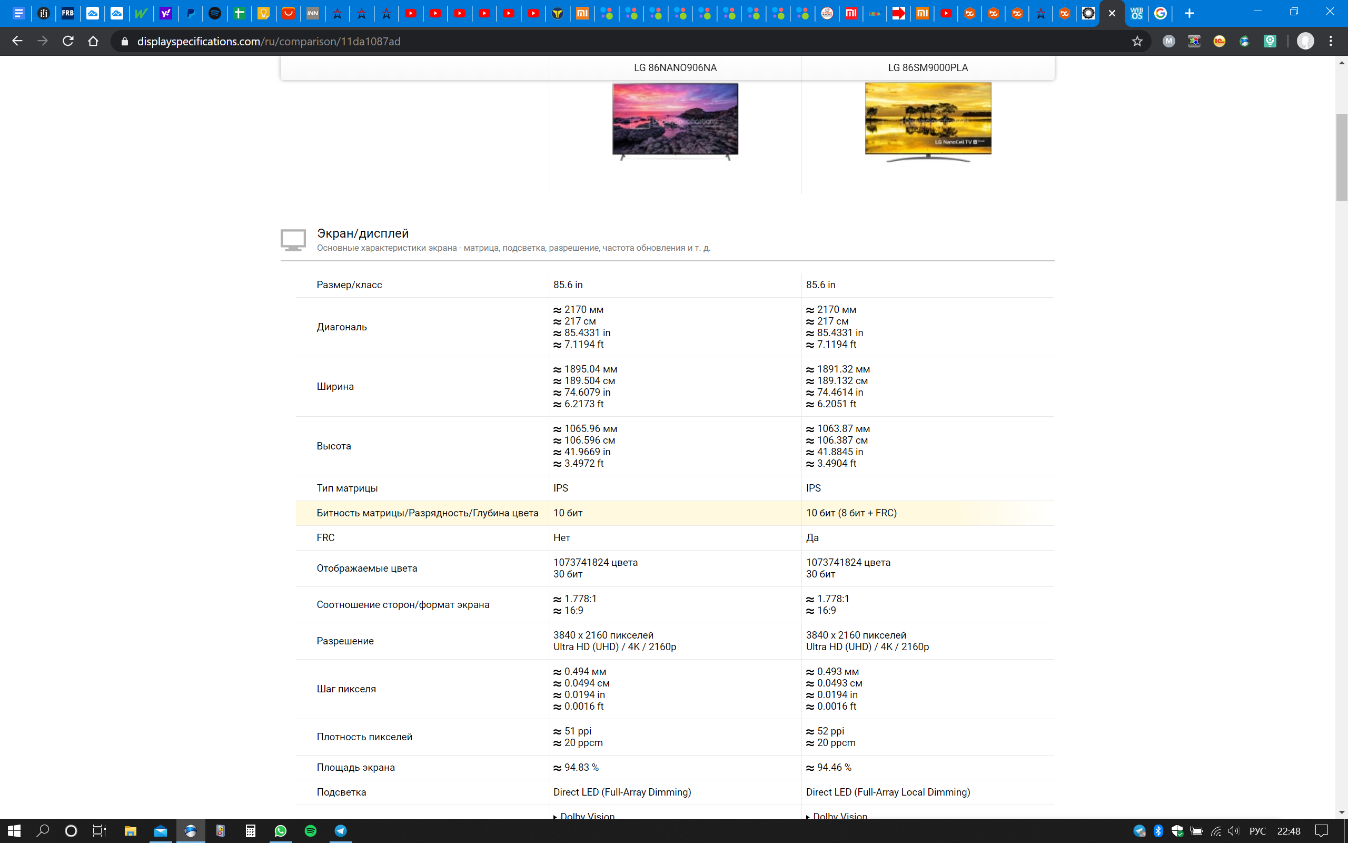Click the page vertical scrollbar thumb

pos(1341,156)
